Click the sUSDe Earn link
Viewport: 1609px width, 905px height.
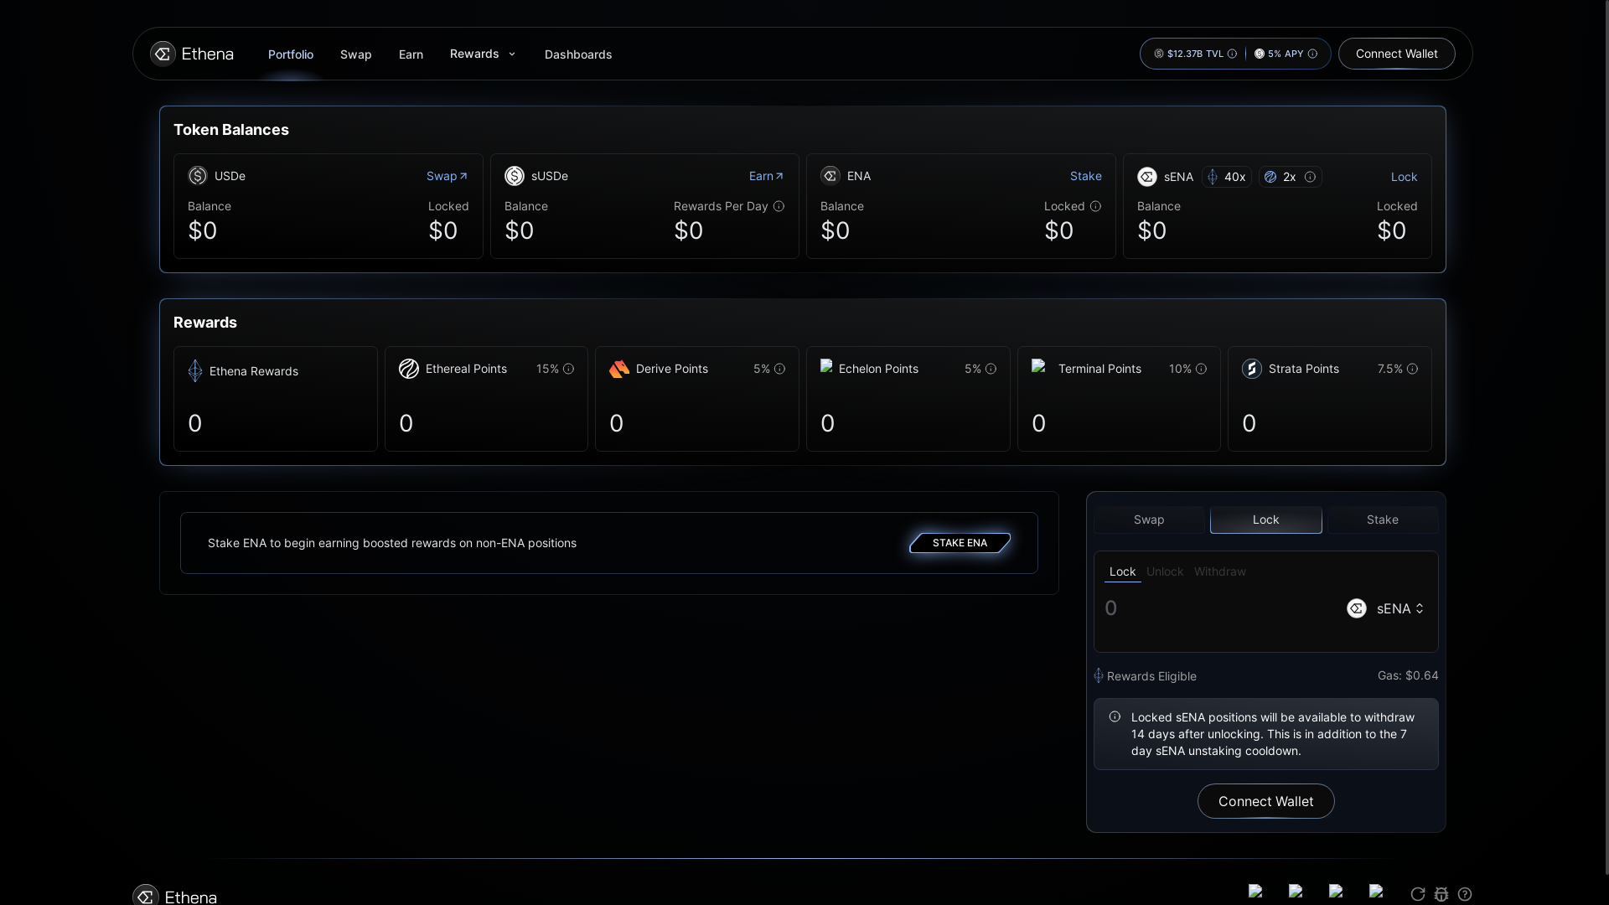[x=767, y=176]
